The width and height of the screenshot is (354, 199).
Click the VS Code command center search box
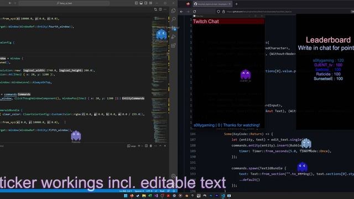64,3
